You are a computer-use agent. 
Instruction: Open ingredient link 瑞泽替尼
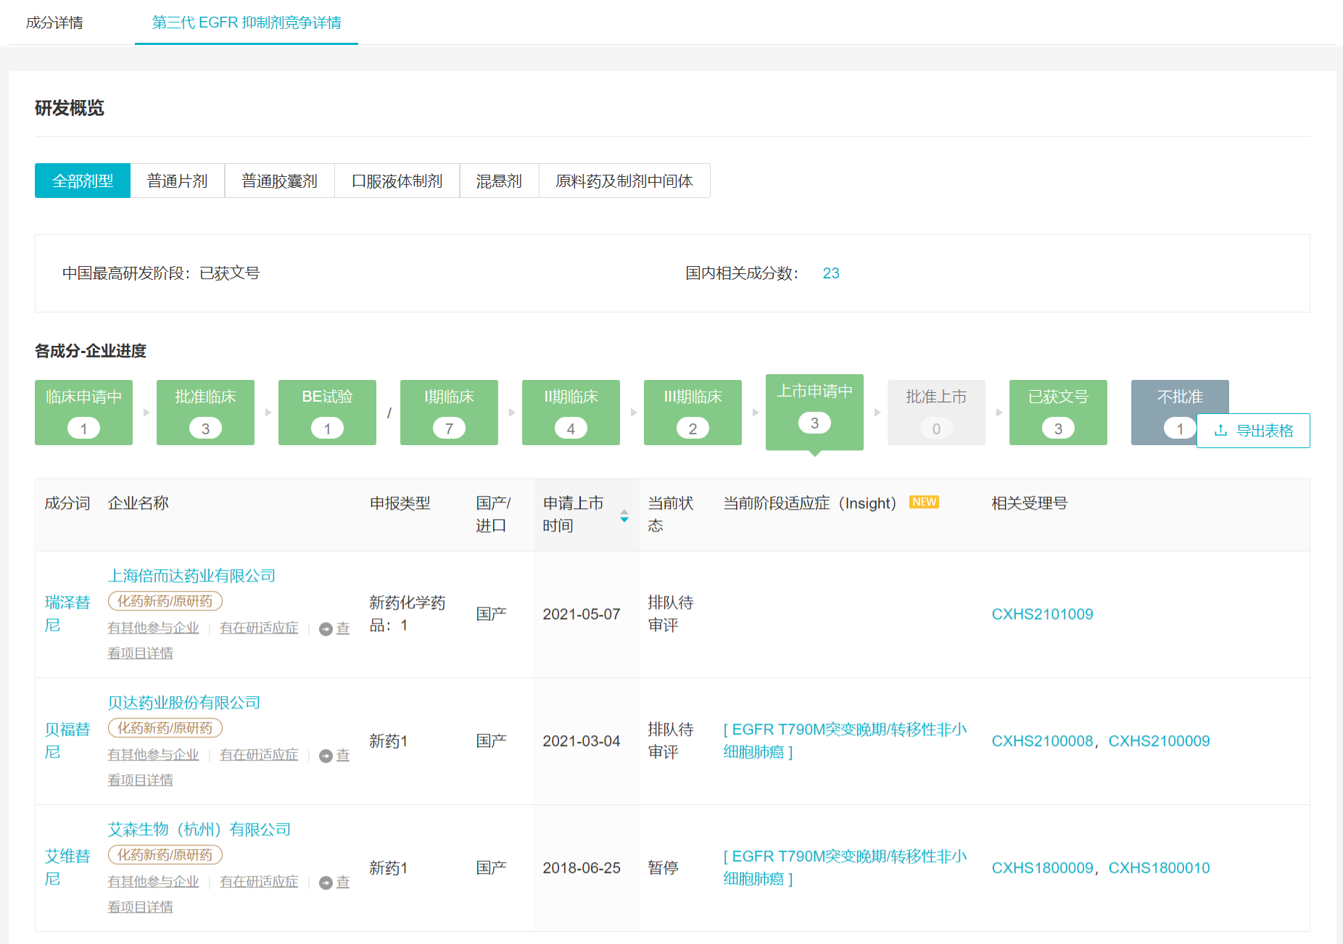point(67,614)
